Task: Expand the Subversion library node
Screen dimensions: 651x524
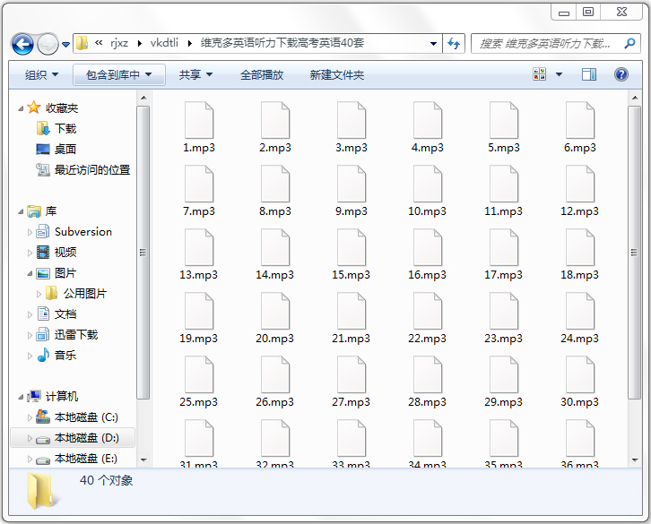Action: pos(30,232)
